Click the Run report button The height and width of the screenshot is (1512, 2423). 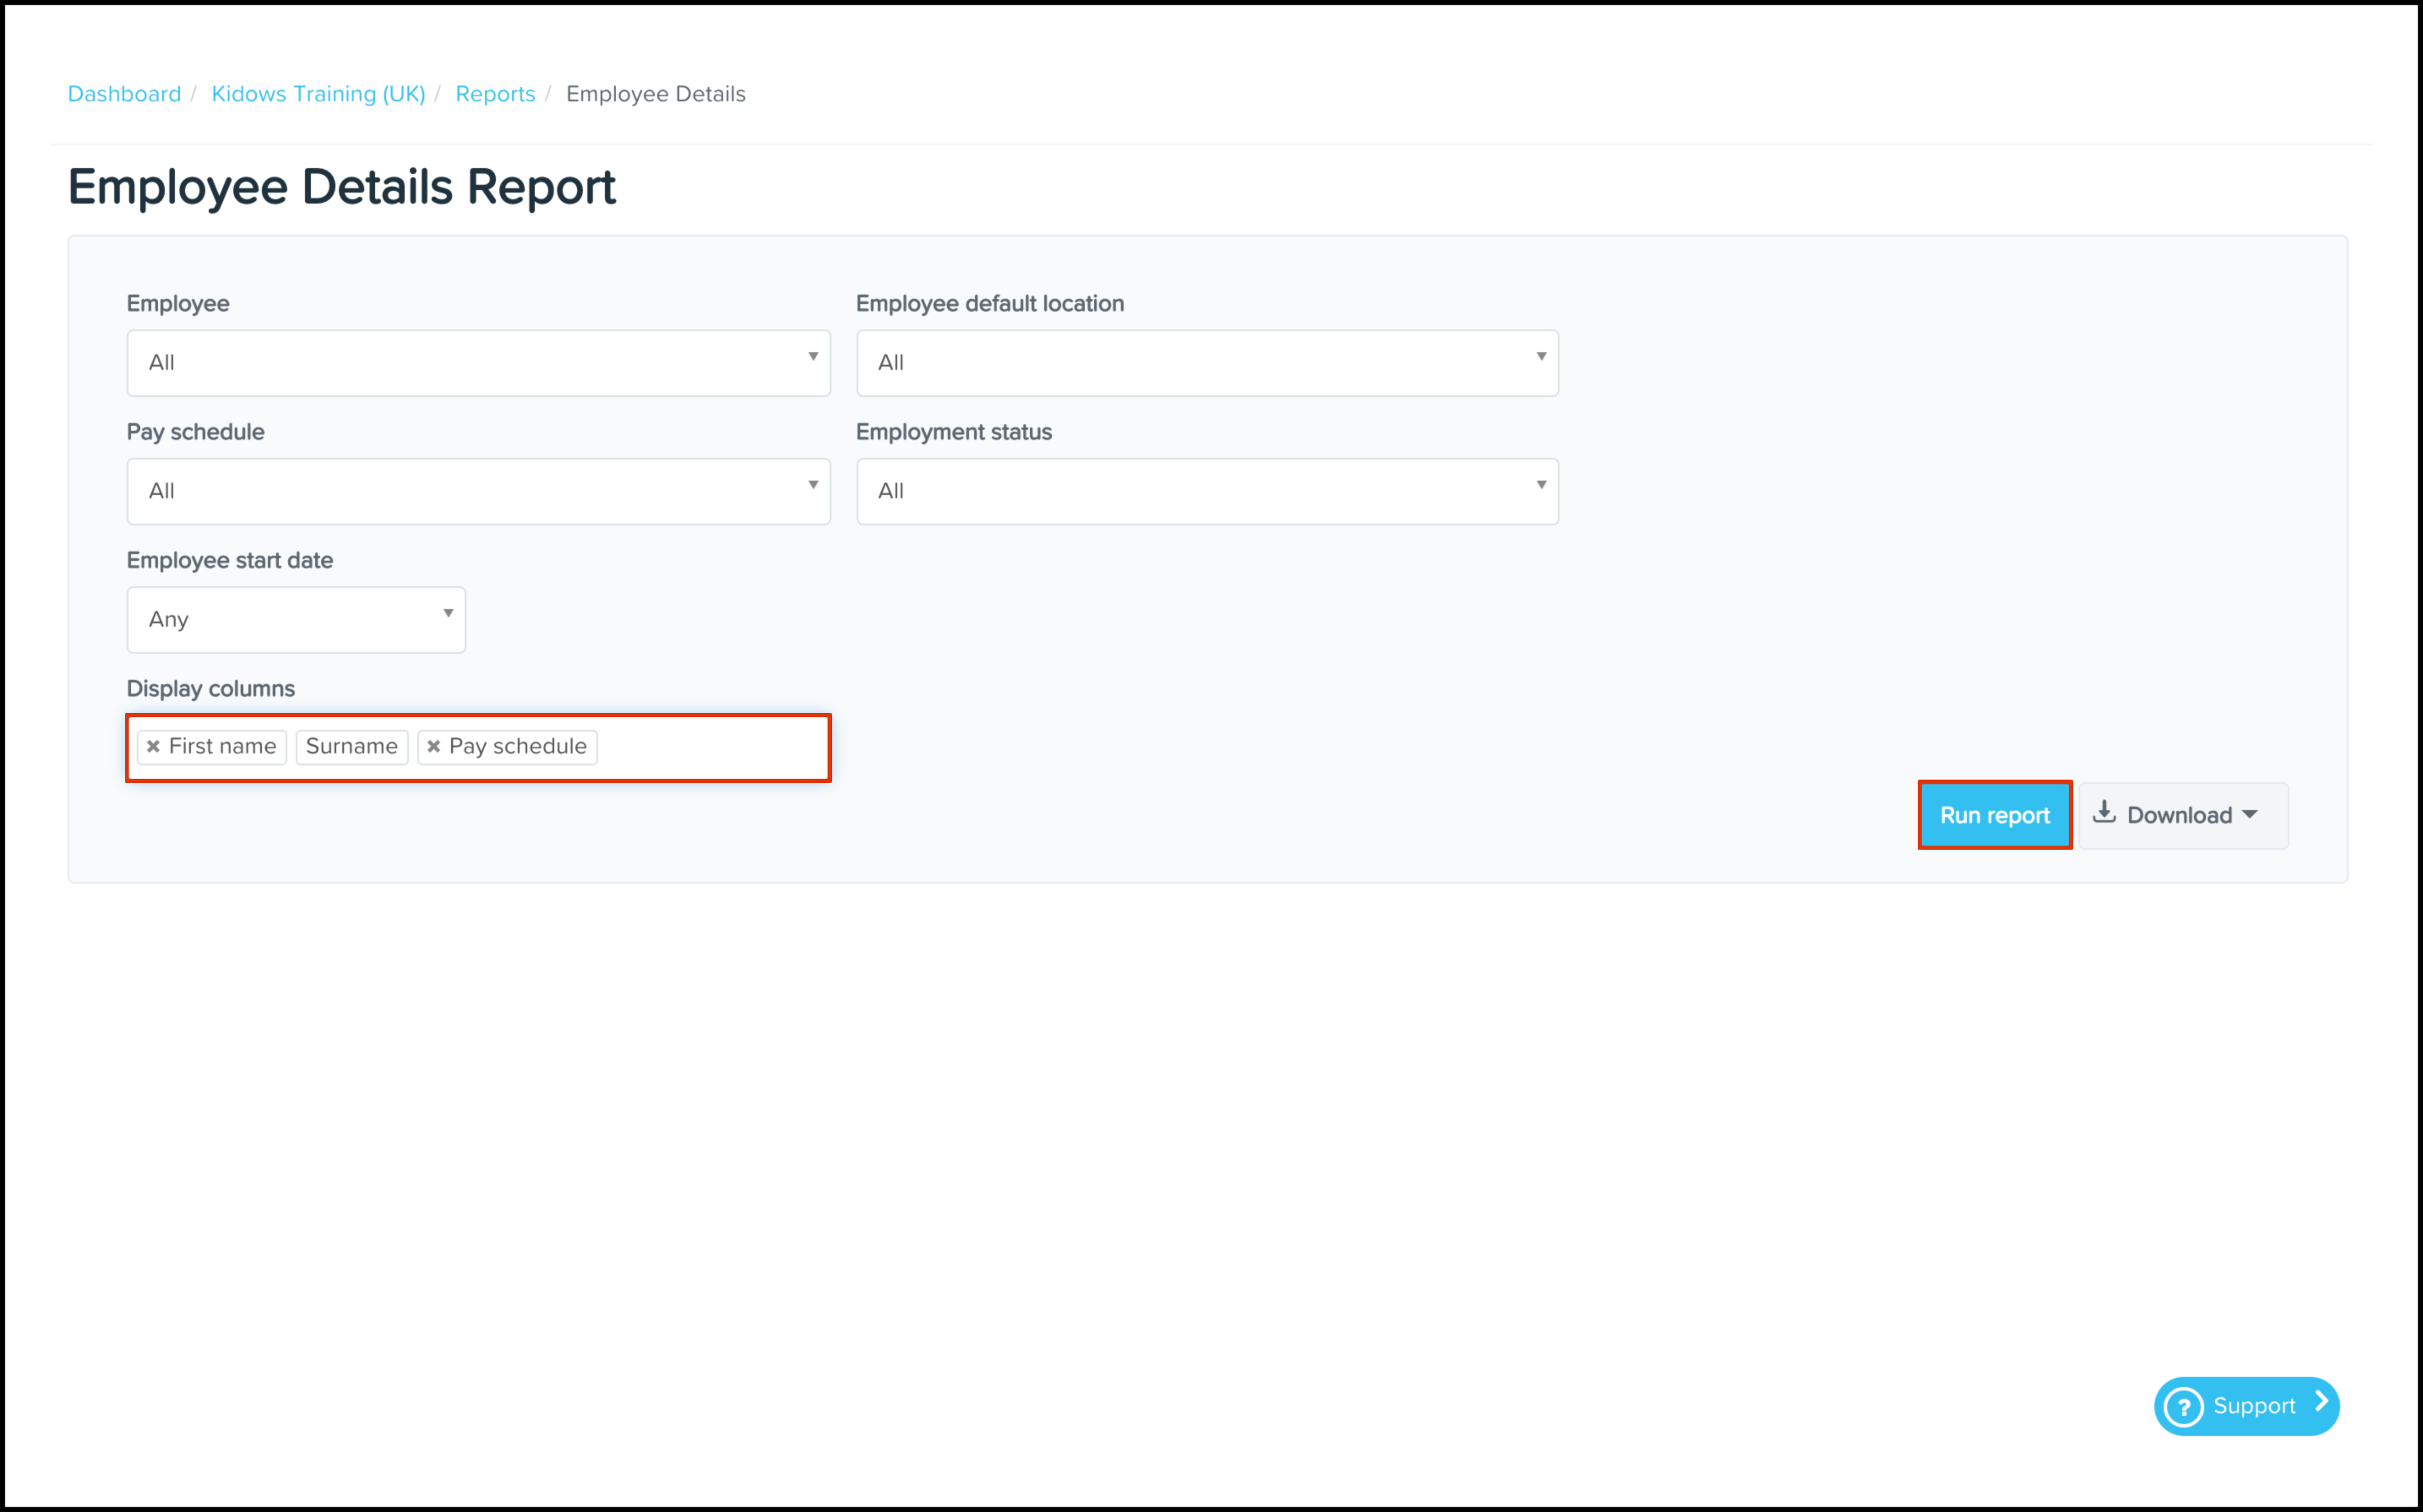pyautogui.click(x=1994, y=815)
